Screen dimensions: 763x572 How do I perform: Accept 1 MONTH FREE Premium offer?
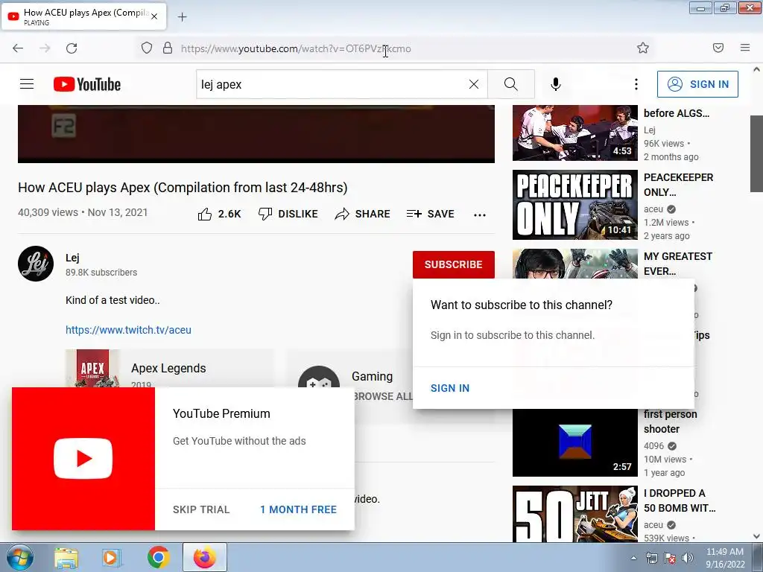[298, 509]
